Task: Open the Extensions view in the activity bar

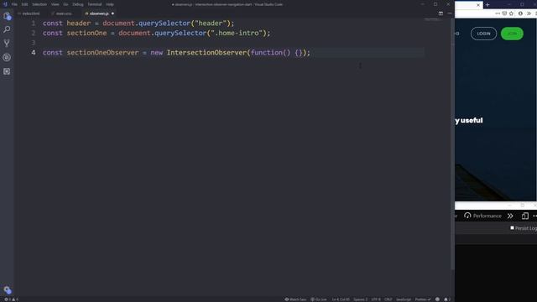Action: pos(7,71)
